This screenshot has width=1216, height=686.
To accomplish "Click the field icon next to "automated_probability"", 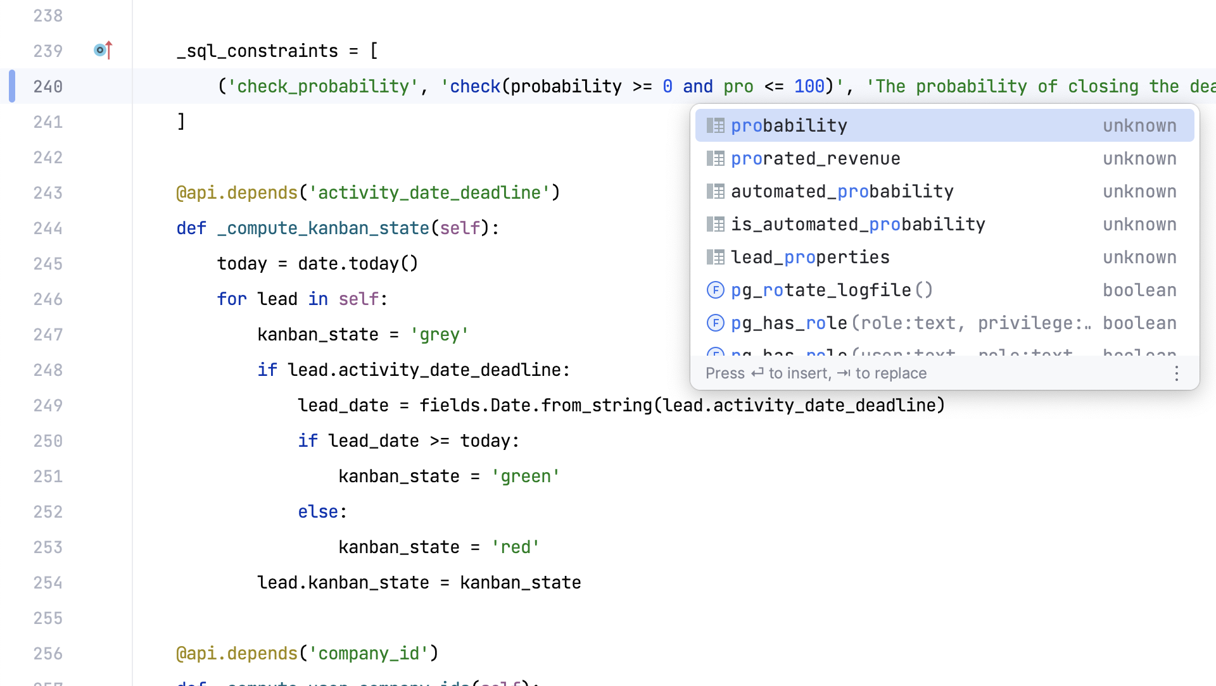I will tap(716, 191).
